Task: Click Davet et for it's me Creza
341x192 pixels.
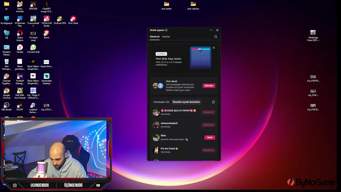Action: pos(208,150)
